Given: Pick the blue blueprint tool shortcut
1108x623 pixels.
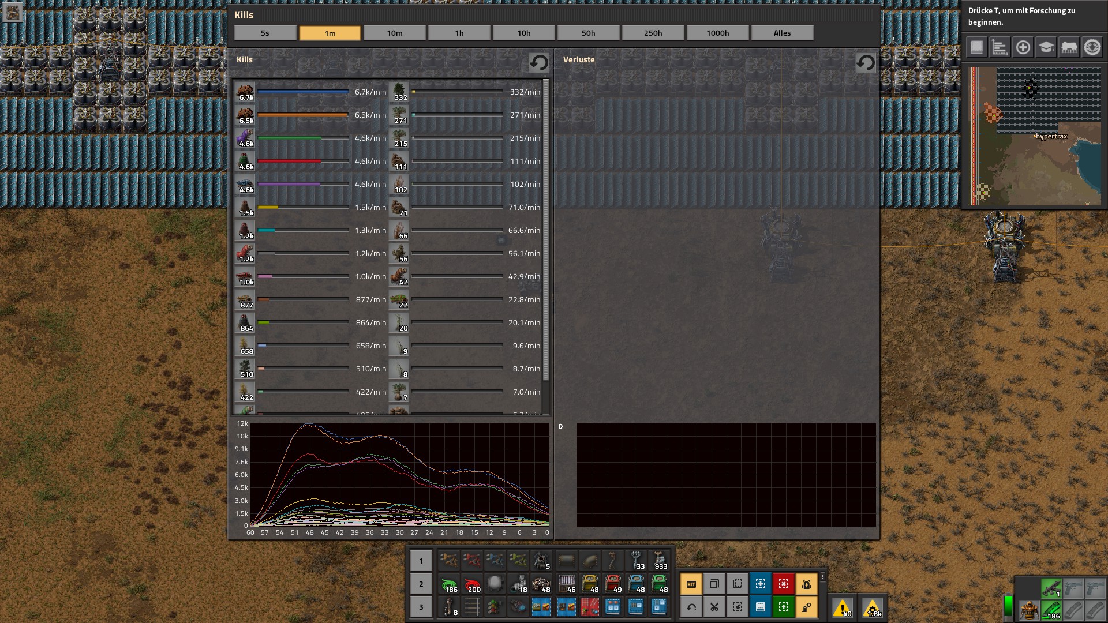Looking at the screenshot, I should pos(760,584).
